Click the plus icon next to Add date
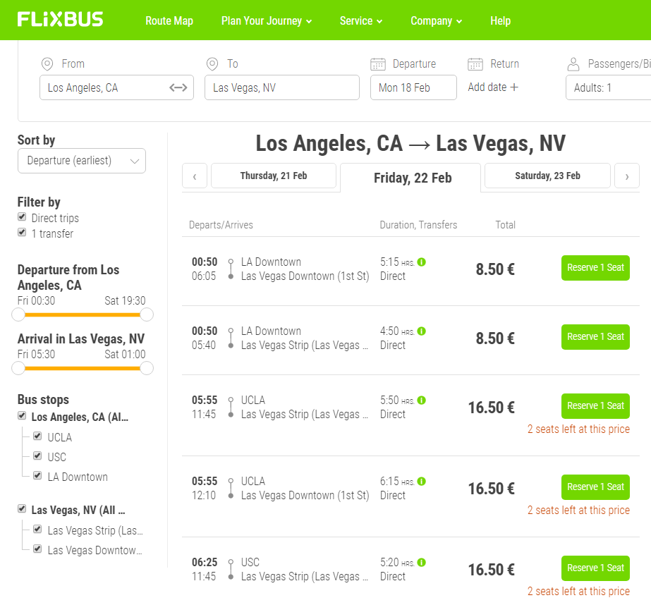 click(514, 87)
